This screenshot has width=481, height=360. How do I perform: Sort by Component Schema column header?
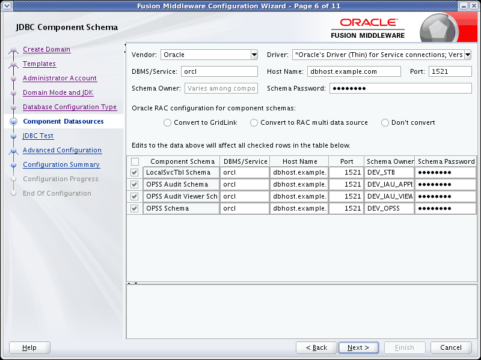pyautogui.click(x=182, y=161)
